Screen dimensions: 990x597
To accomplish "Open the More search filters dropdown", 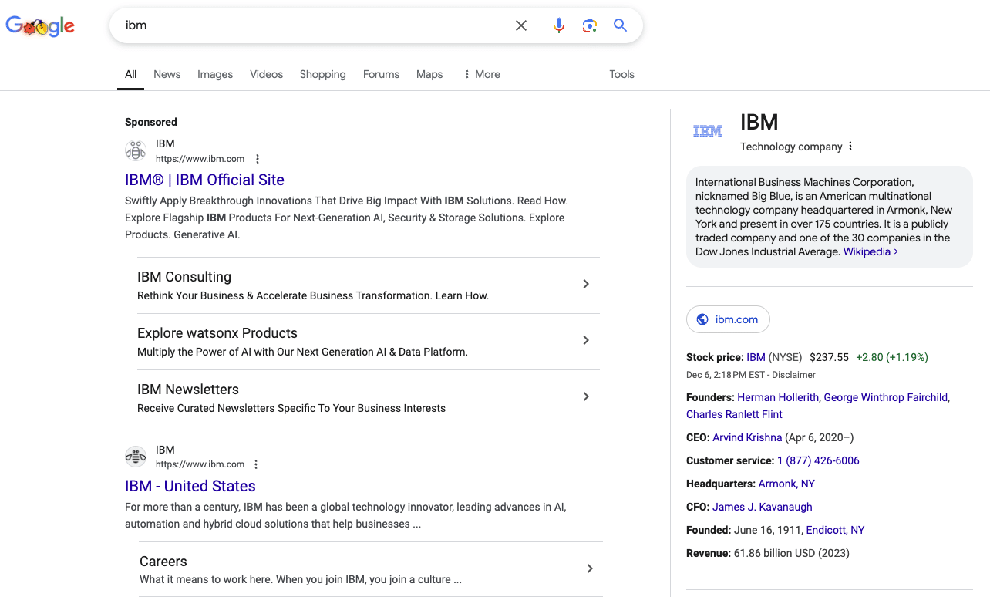I will tap(481, 74).
